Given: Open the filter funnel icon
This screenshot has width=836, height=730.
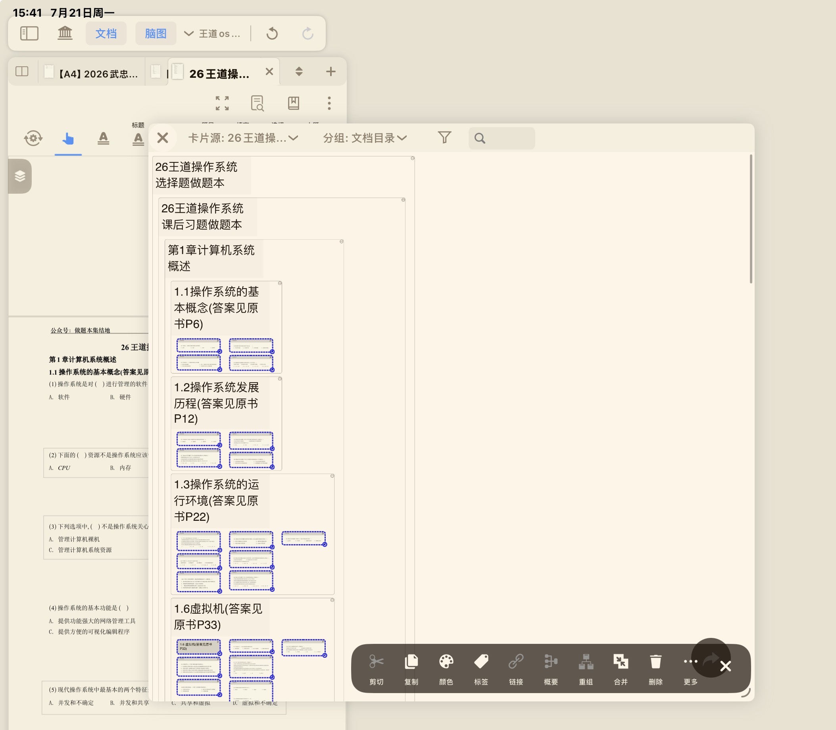Looking at the screenshot, I should pos(444,137).
